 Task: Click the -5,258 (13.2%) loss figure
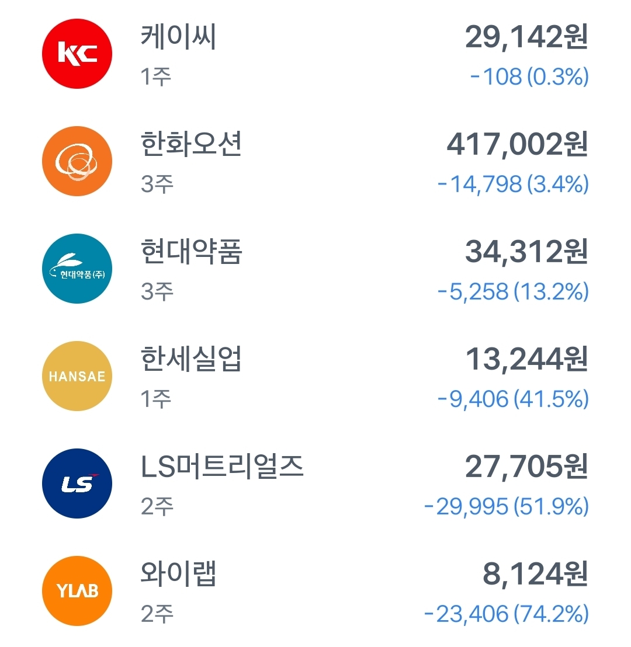[x=513, y=292]
